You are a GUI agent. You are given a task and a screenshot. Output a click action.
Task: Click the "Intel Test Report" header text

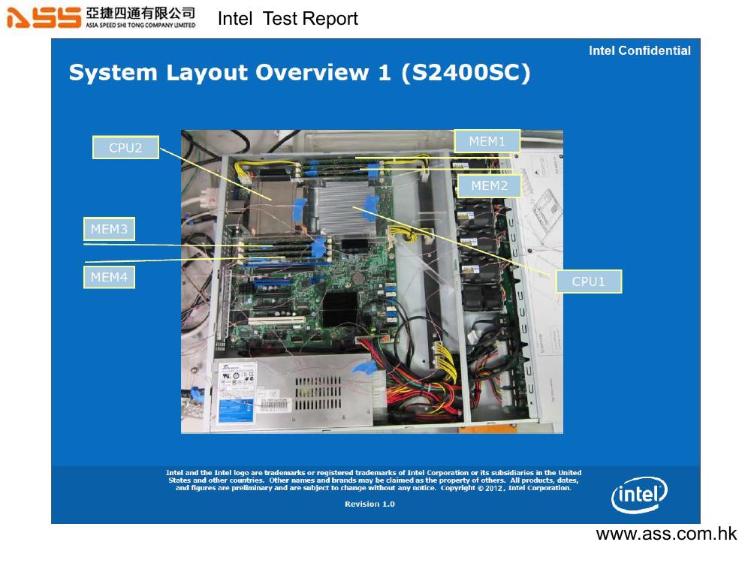click(x=288, y=19)
